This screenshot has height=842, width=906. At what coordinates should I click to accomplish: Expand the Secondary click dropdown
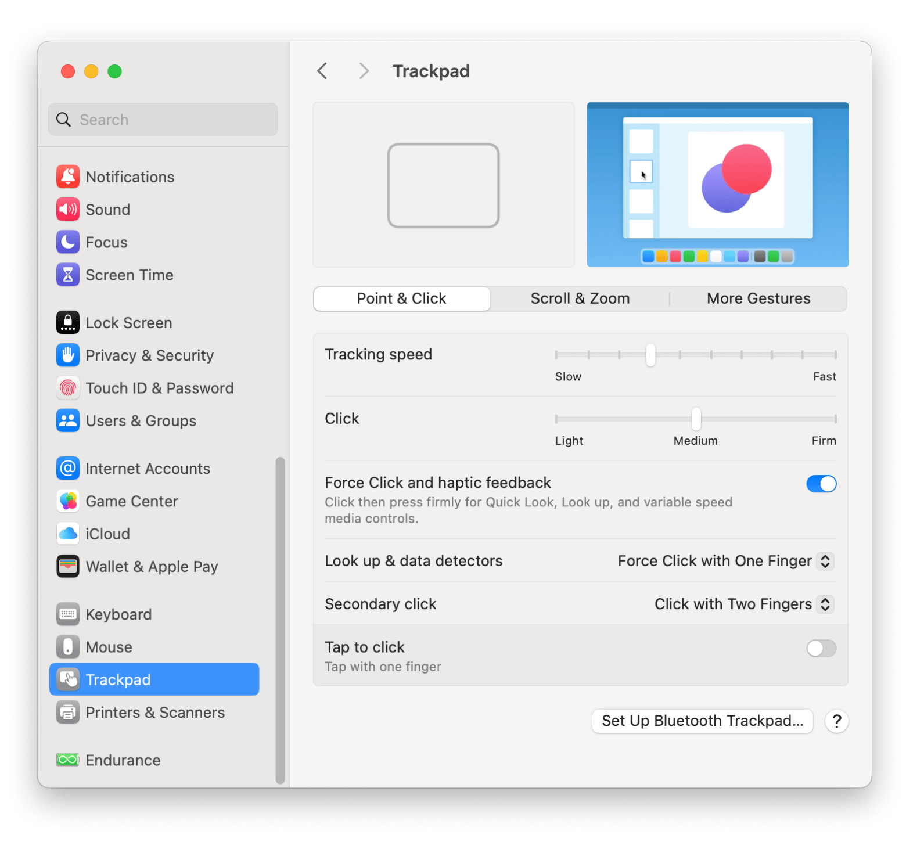(x=825, y=604)
